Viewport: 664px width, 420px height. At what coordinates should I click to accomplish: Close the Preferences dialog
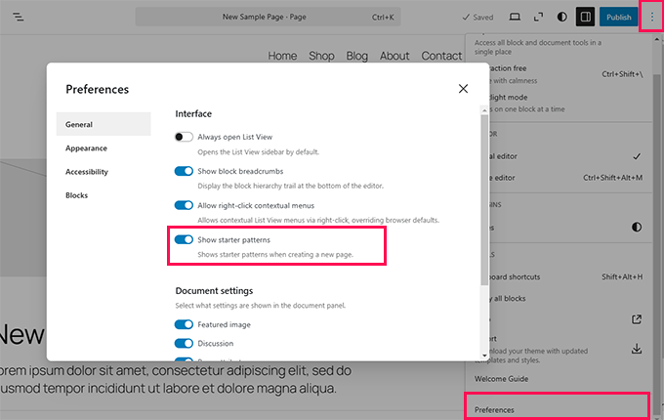point(463,89)
